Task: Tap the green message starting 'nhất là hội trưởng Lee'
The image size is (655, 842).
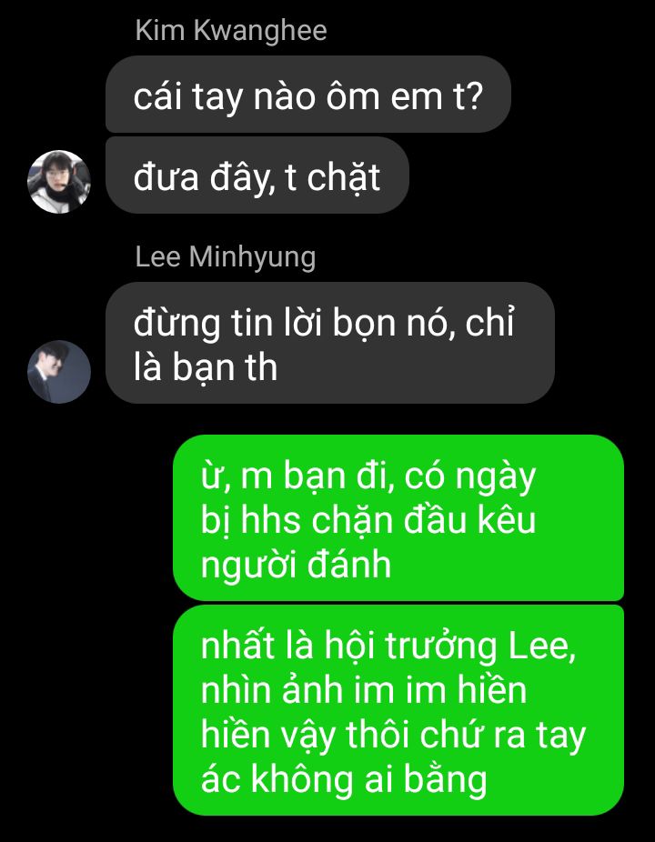Action: coord(398,710)
